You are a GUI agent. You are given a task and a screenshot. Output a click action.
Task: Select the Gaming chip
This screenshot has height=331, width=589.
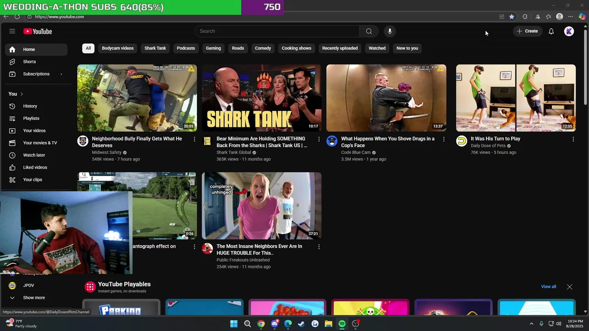[x=214, y=48]
